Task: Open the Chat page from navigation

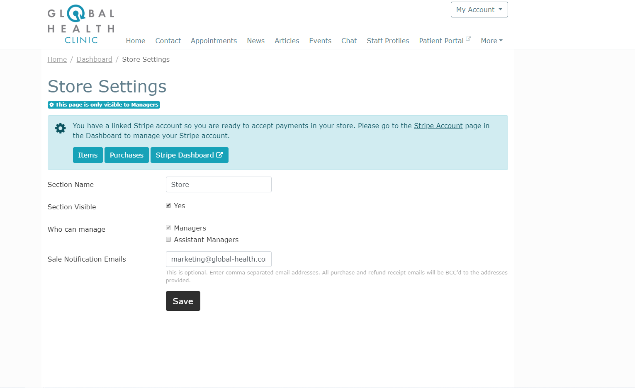Action: tap(349, 41)
